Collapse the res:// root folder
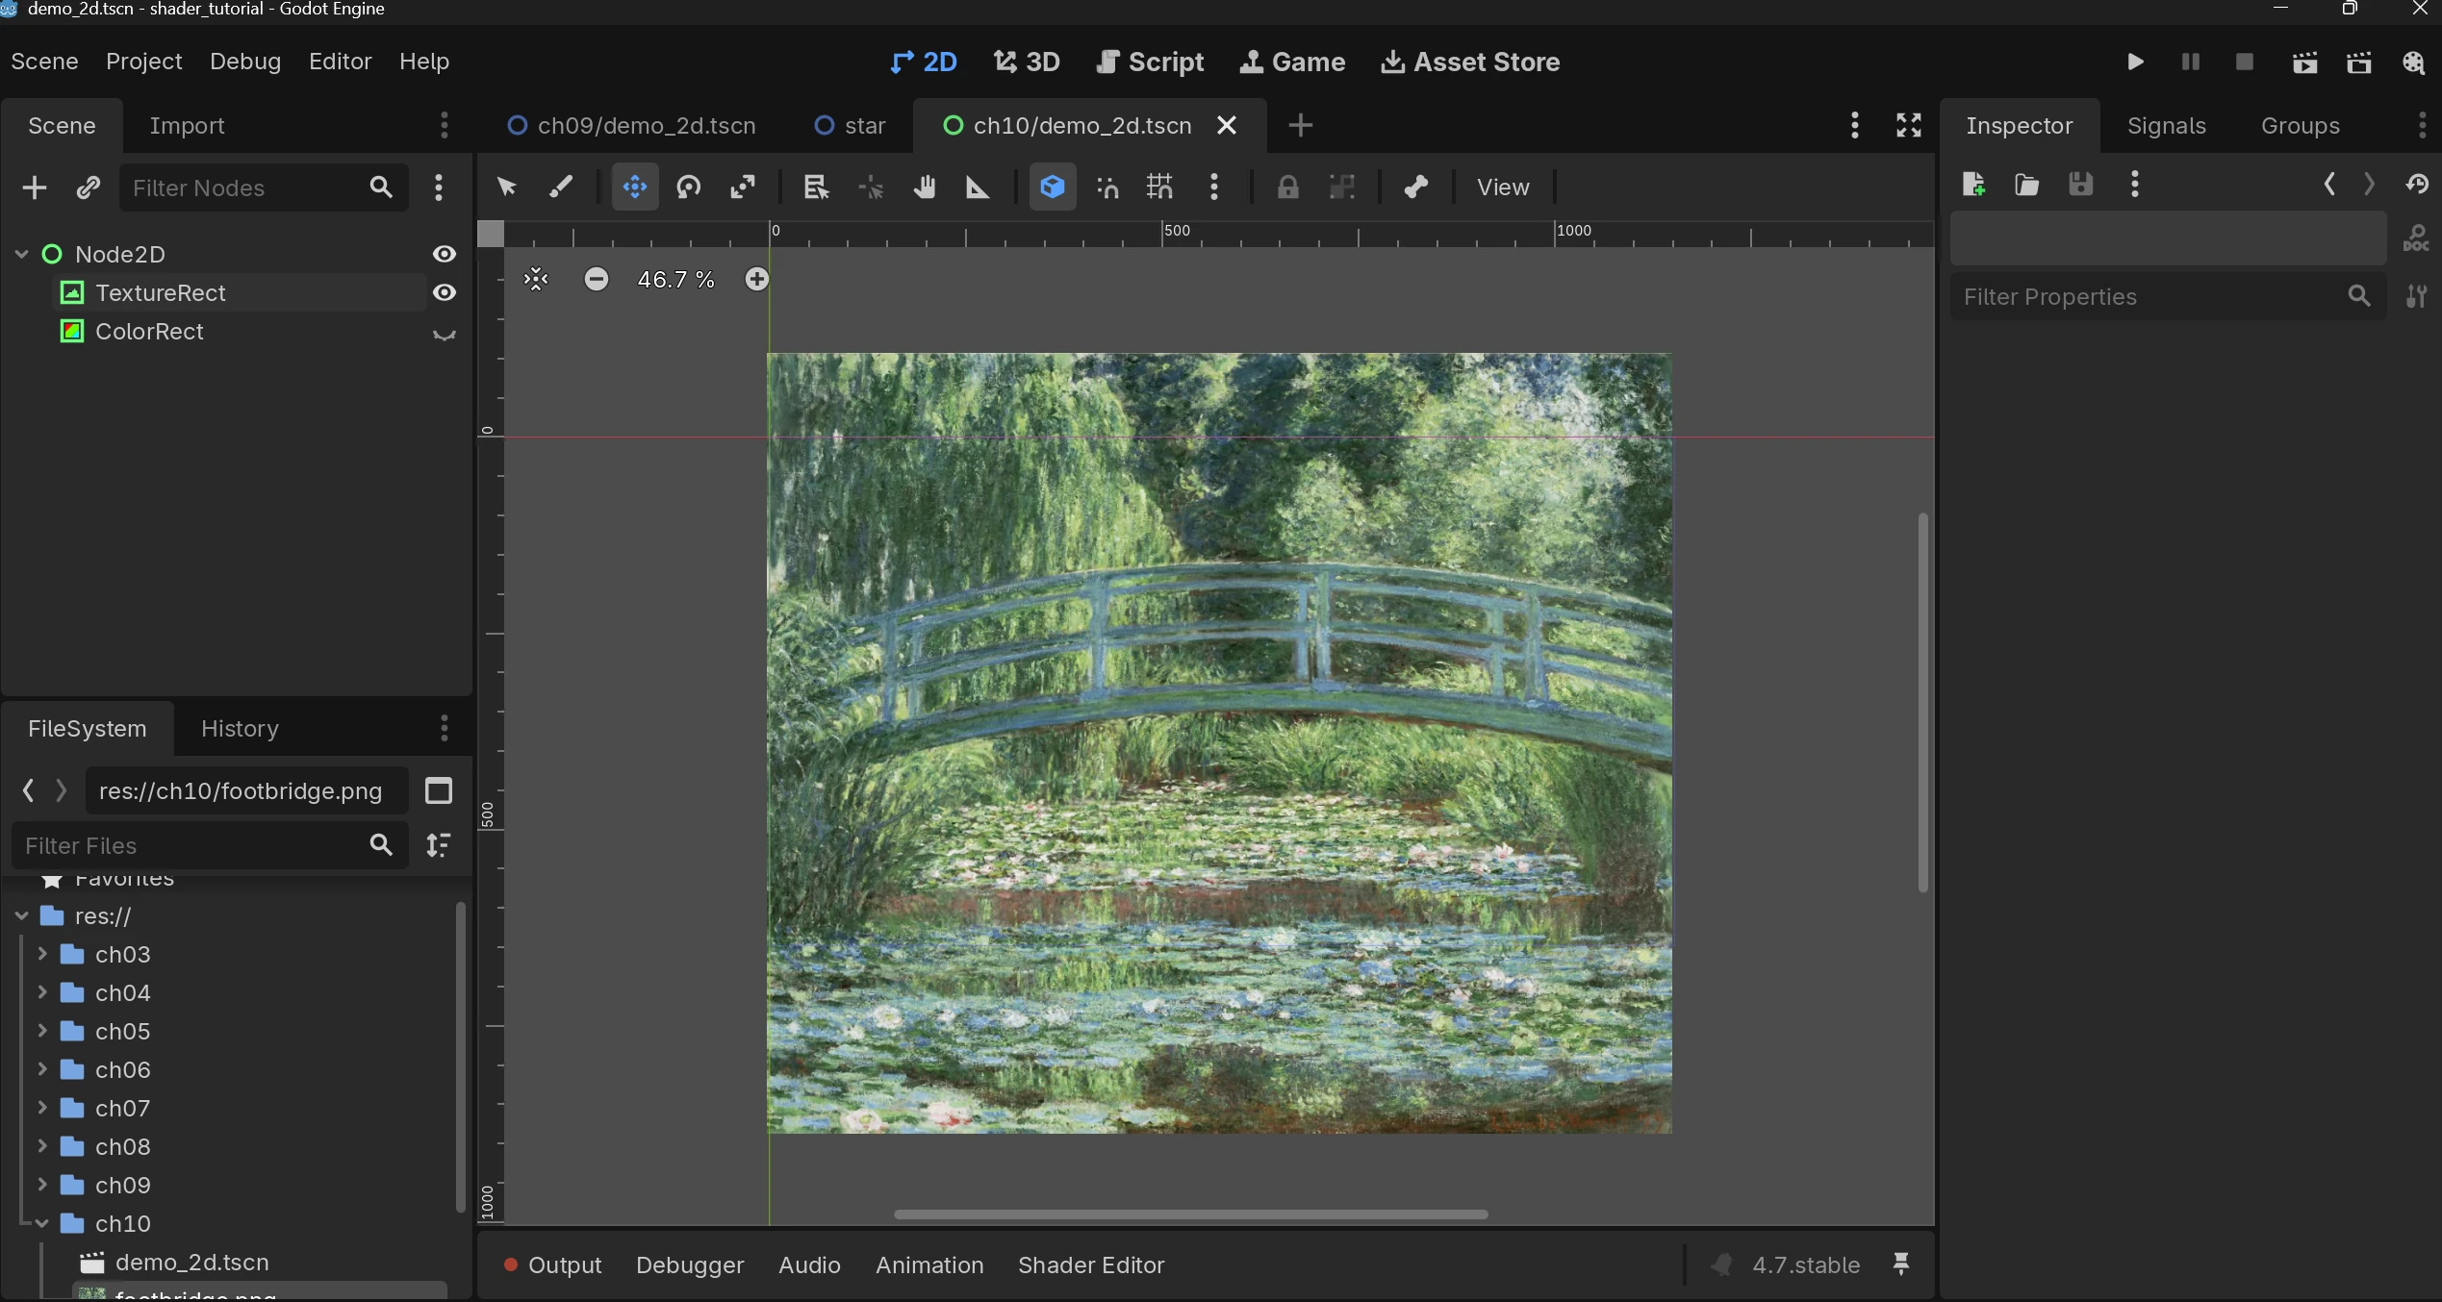Image resolution: width=2442 pixels, height=1302 pixels. [x=22, y=916]
